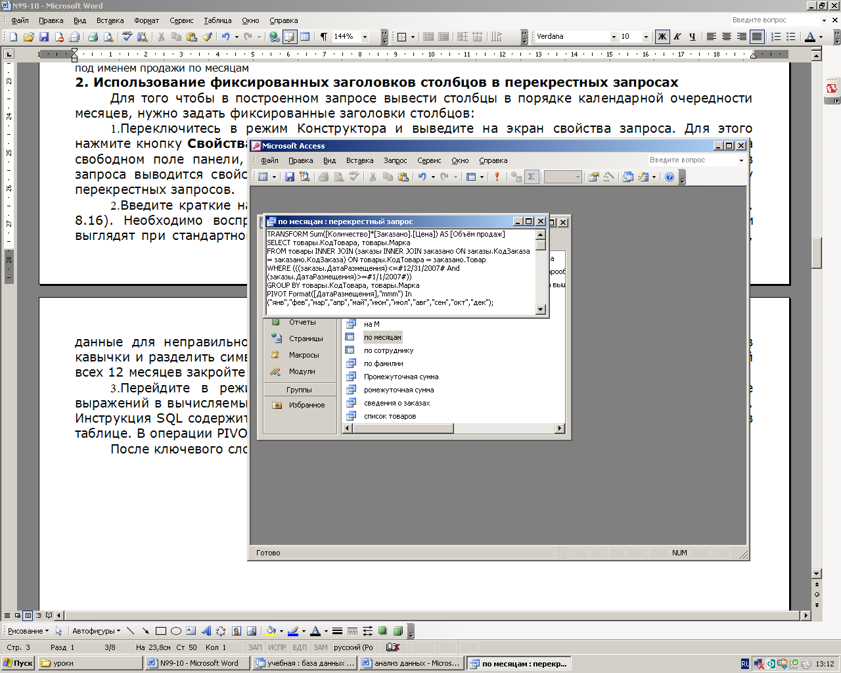Insert hyperlink using the globe icon
841x673 pixels.
pos(275,37)
